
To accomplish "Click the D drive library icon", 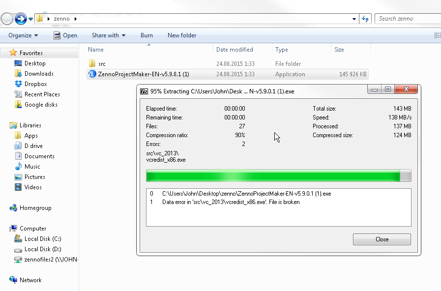I will click(18, 145).
